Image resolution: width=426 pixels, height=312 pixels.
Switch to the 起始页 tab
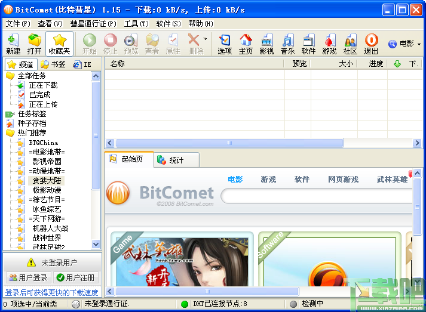pyautogui.click(x=129, y=159)
